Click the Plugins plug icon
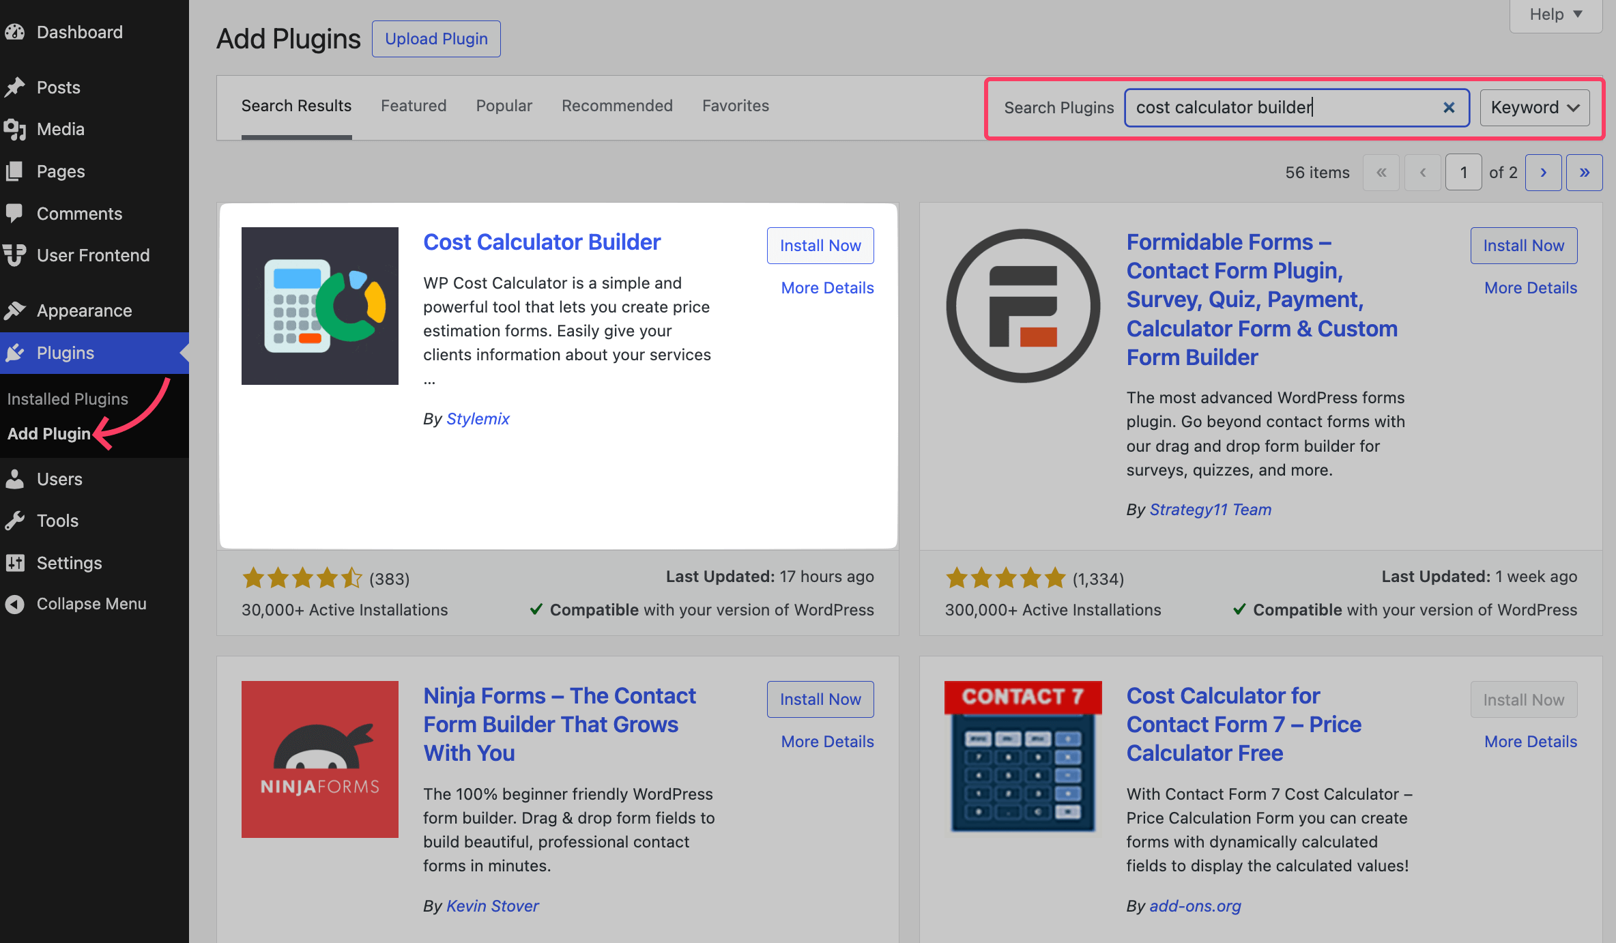This screenshot has height=943, width=1616. click(14, 353)
